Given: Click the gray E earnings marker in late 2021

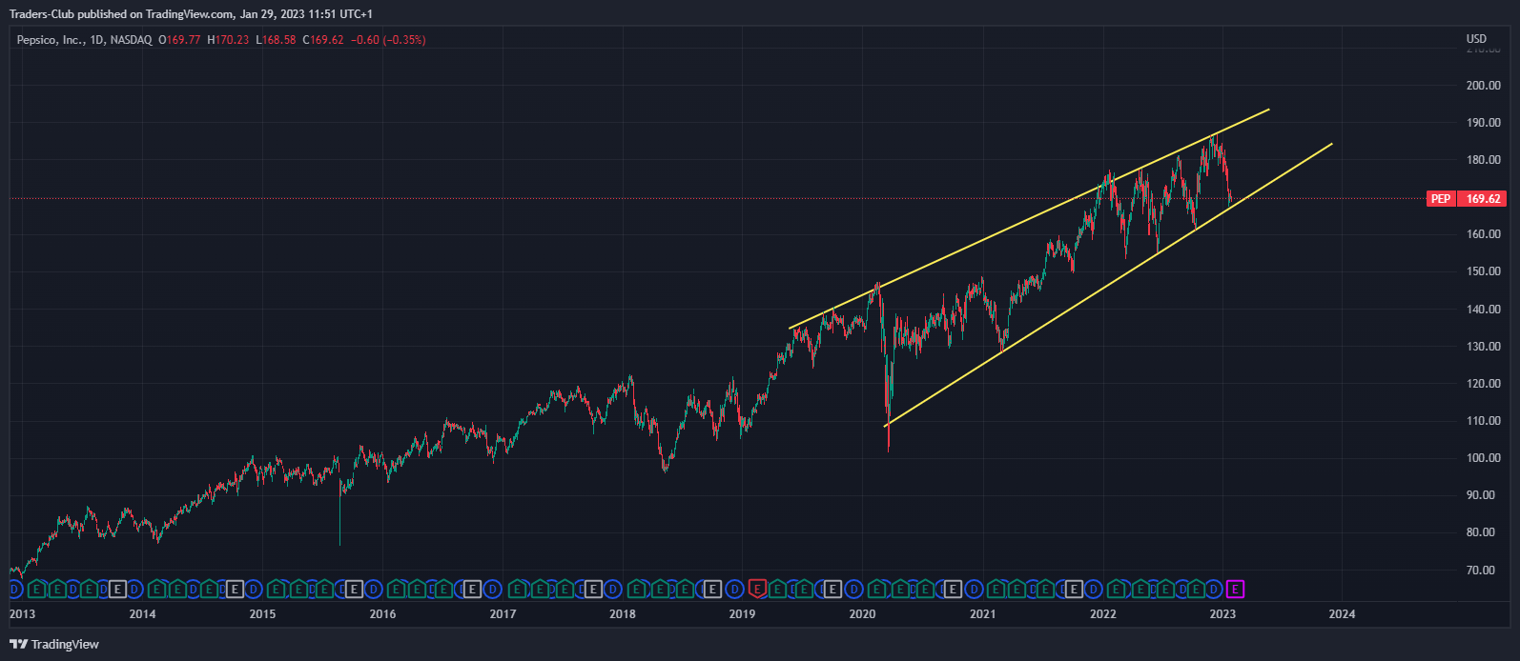Looking at the screenshot, I should (x=1073, y=589).
